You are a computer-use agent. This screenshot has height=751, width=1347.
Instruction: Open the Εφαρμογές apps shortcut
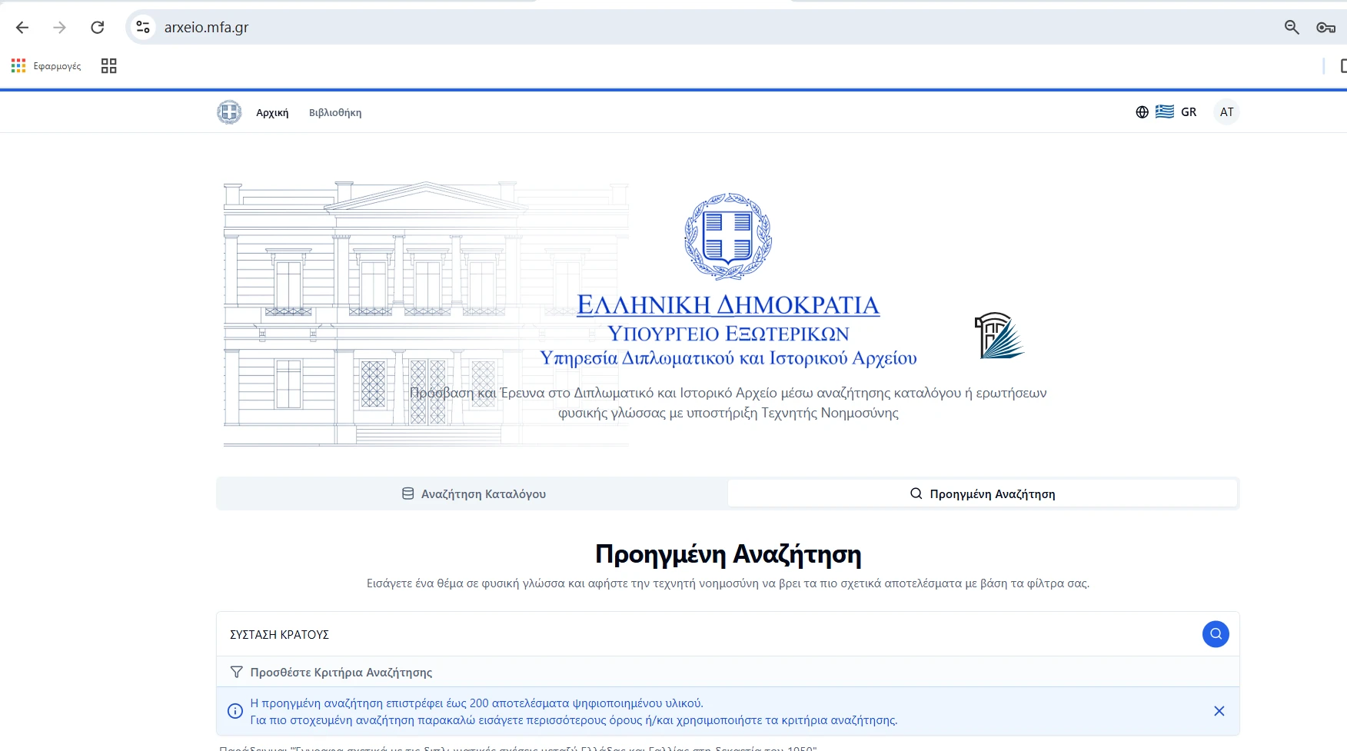point(46,66)
